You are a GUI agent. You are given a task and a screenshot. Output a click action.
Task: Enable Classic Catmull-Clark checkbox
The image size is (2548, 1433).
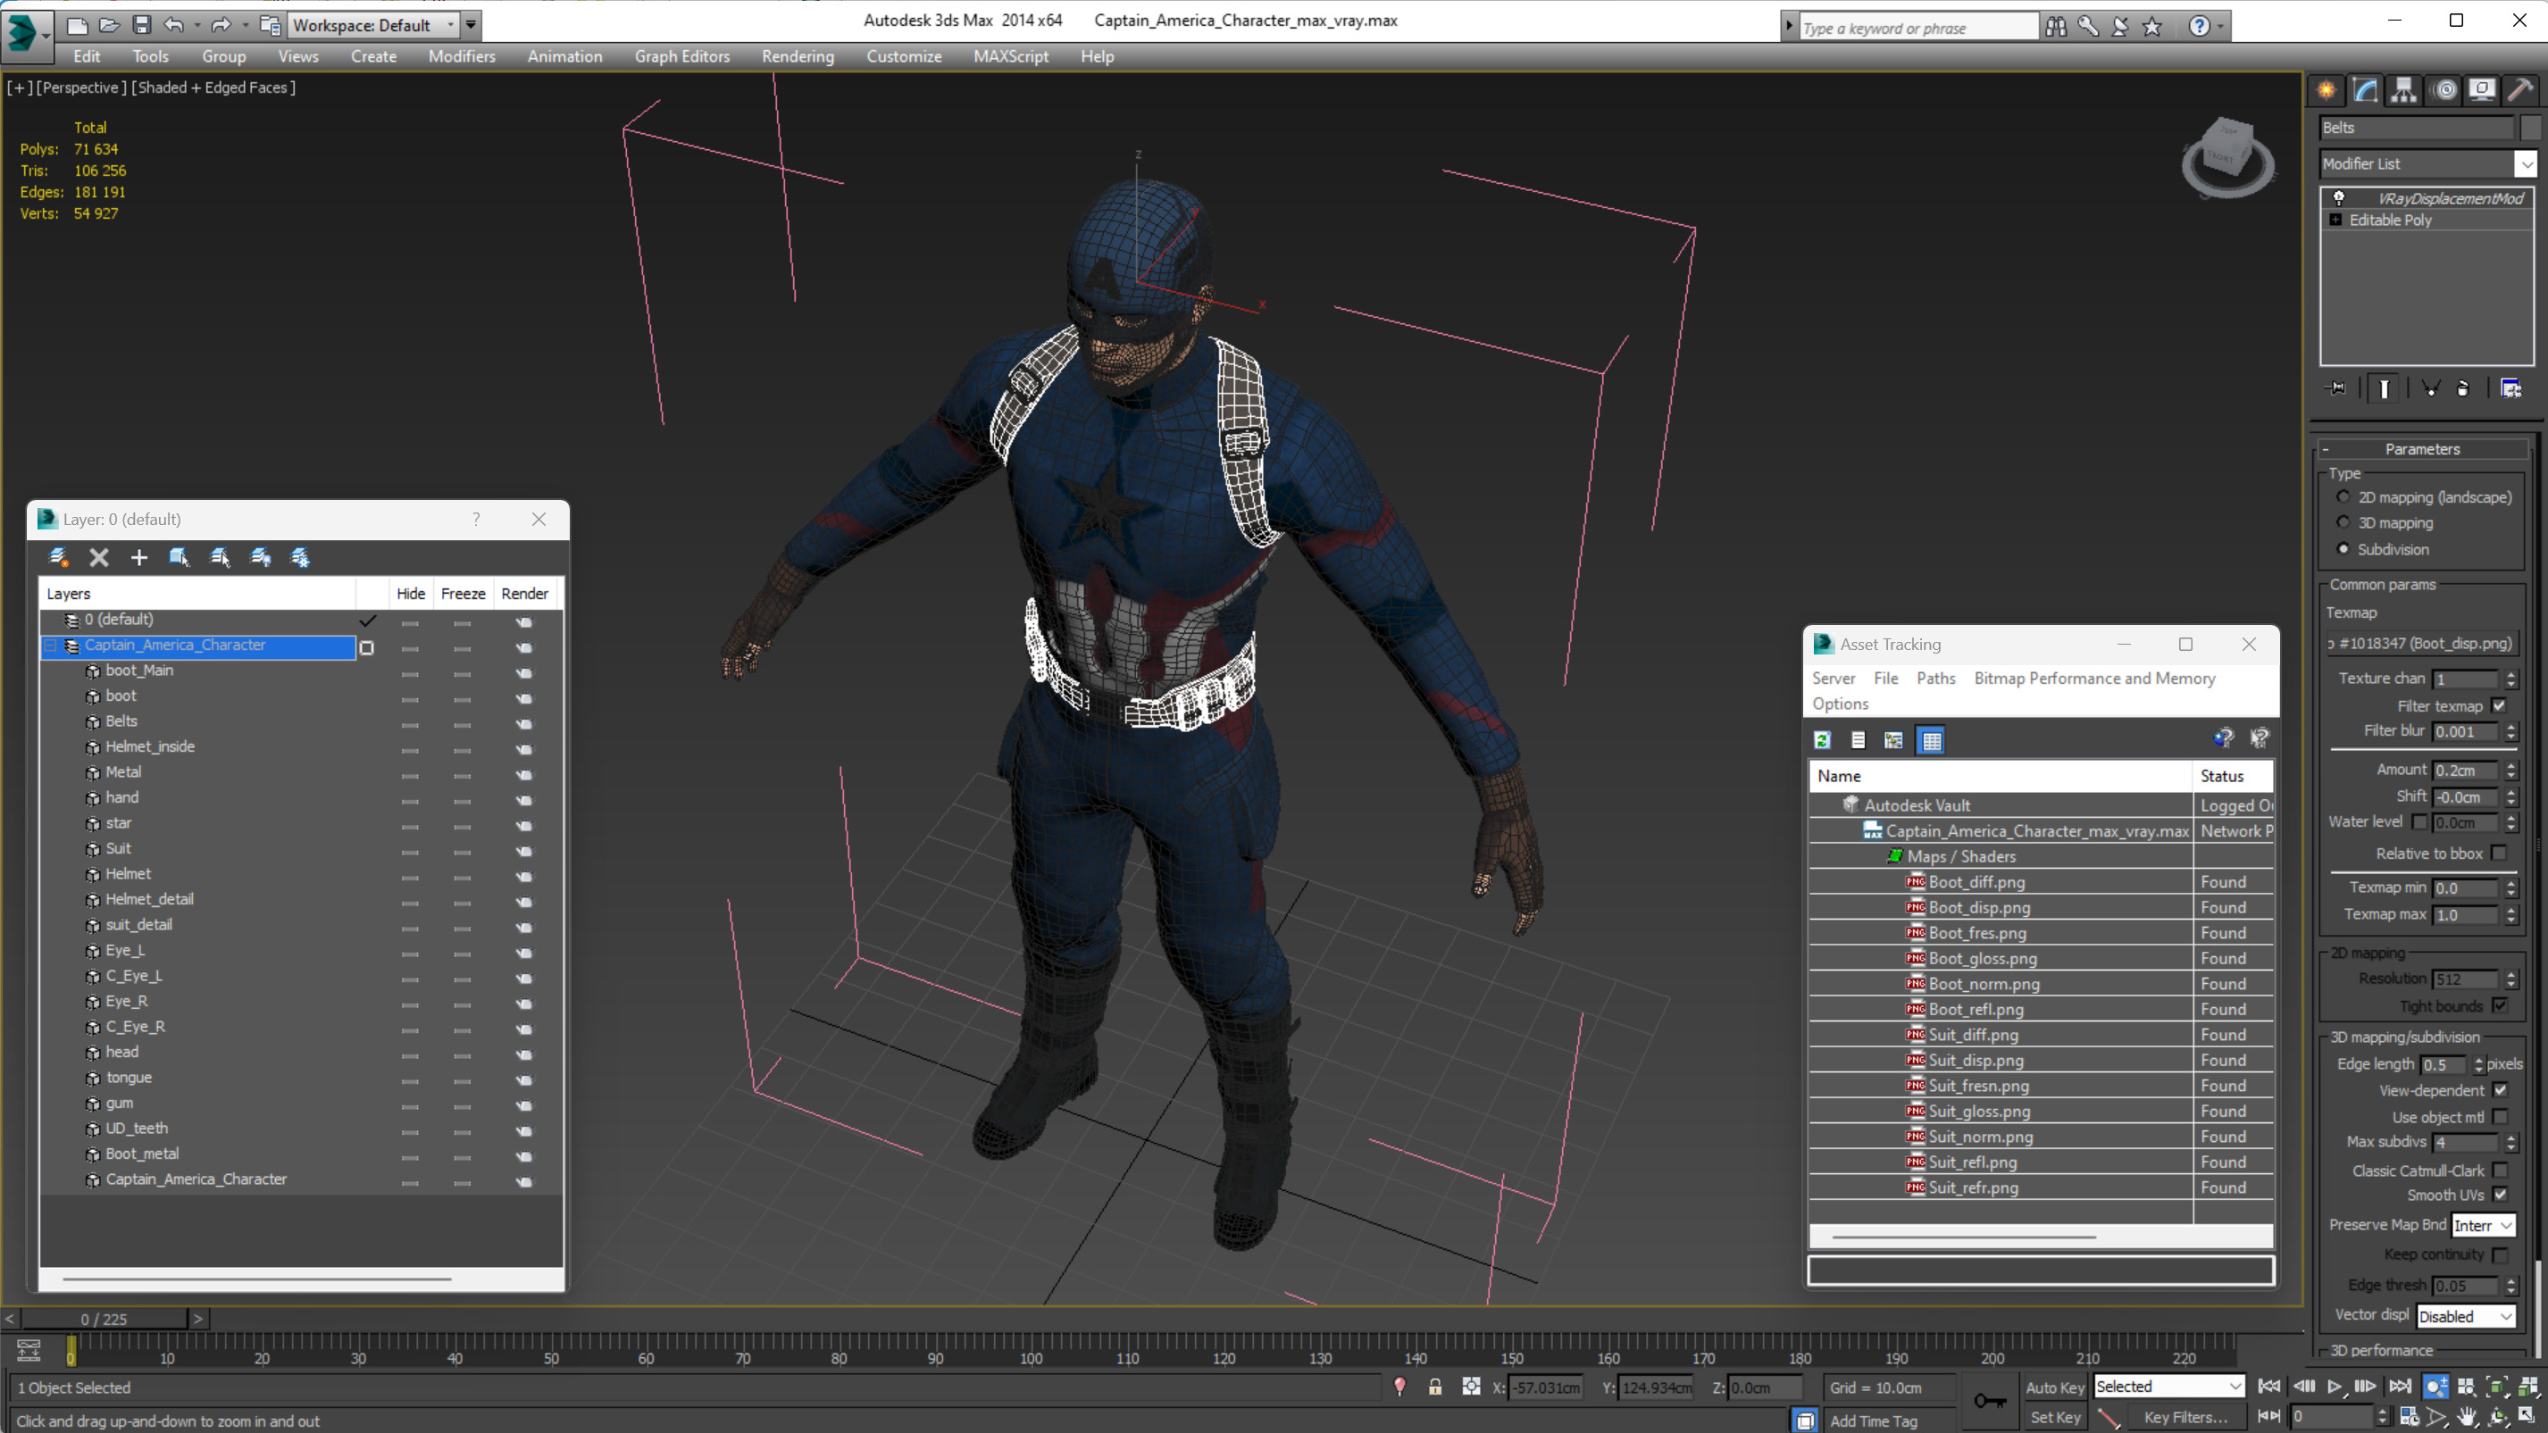[2500, 1170]
